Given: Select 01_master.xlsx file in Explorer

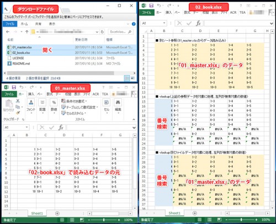Looking at the screenshot, I should (x=72, y=47).
